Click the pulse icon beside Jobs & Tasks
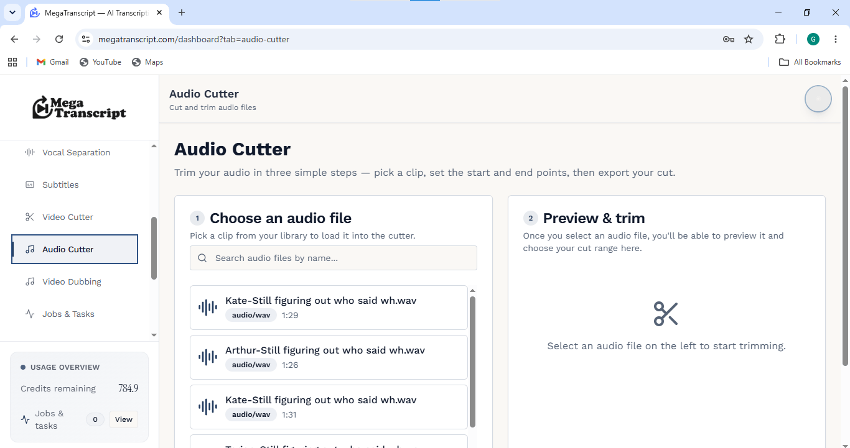850x448 pixels. pyautogui.click(x=30, y=314)
